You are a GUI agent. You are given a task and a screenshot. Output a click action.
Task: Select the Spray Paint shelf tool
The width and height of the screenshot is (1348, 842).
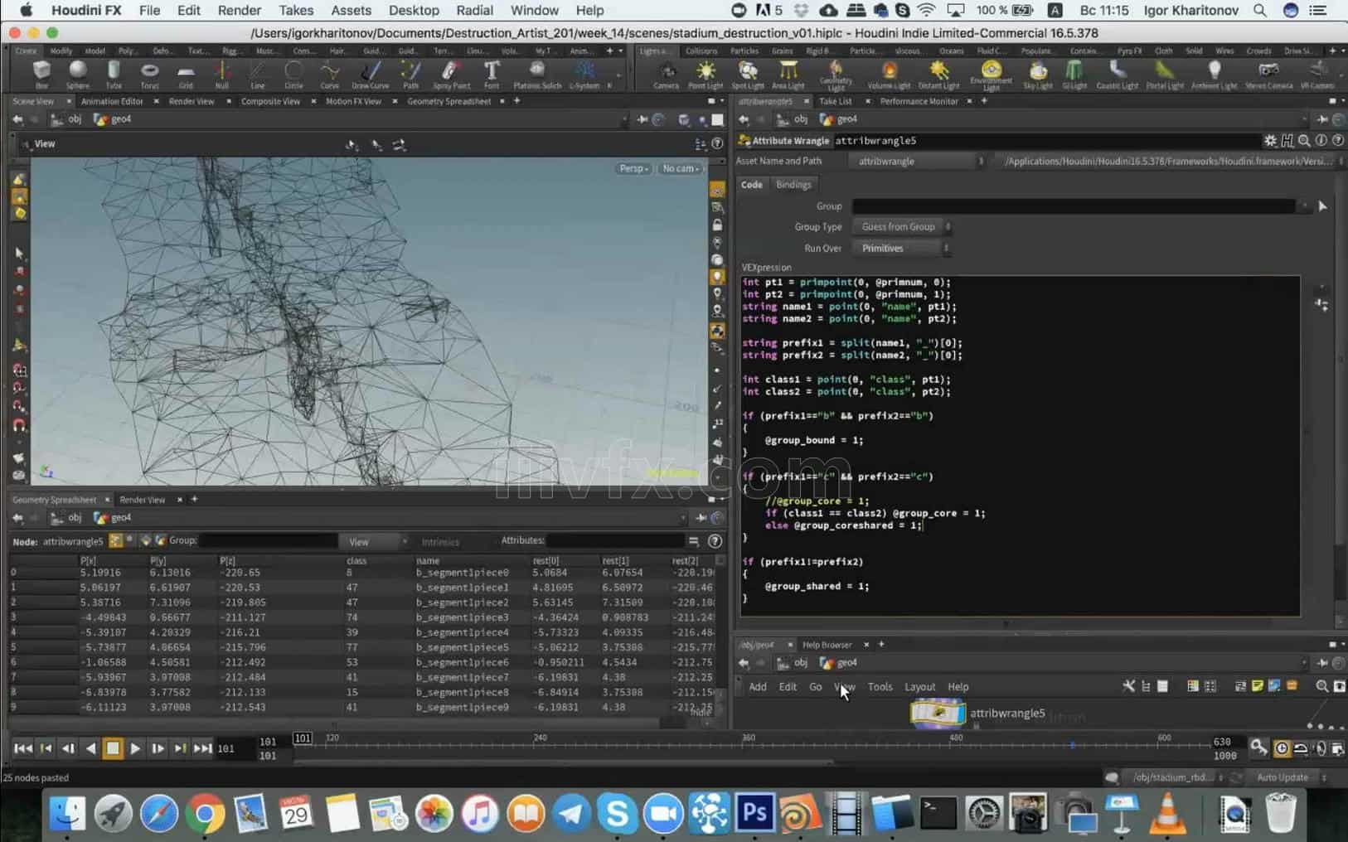[451, 74]
